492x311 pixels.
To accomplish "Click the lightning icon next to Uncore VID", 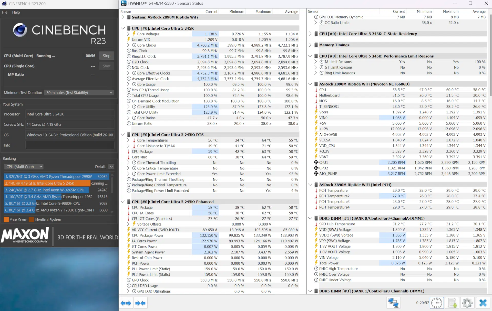I will click(129, 39).
